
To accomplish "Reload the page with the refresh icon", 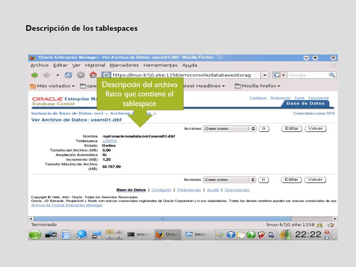I will pos(68,75).
